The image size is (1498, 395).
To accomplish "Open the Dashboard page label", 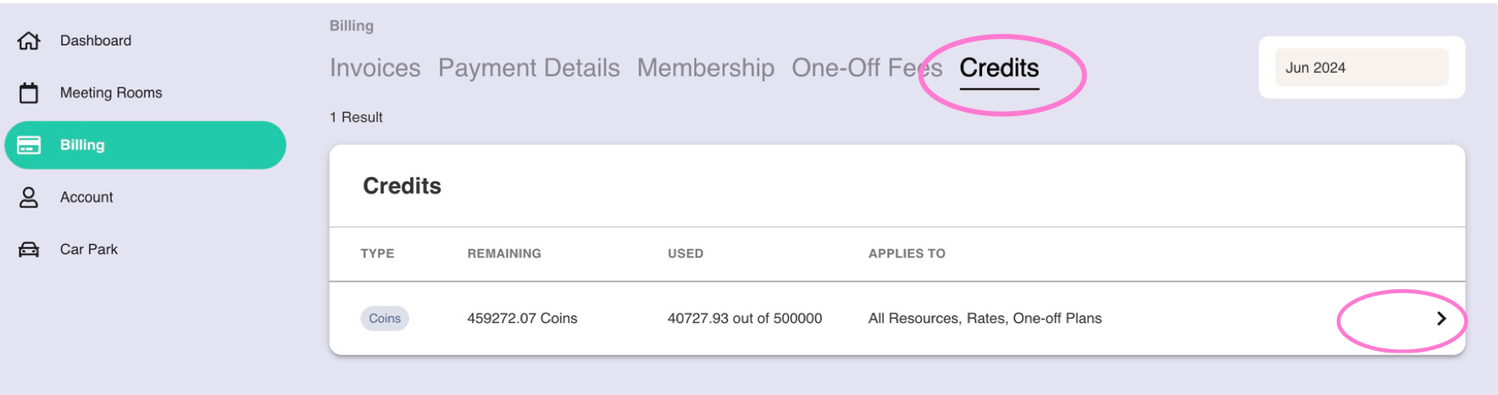I will 96,41.
